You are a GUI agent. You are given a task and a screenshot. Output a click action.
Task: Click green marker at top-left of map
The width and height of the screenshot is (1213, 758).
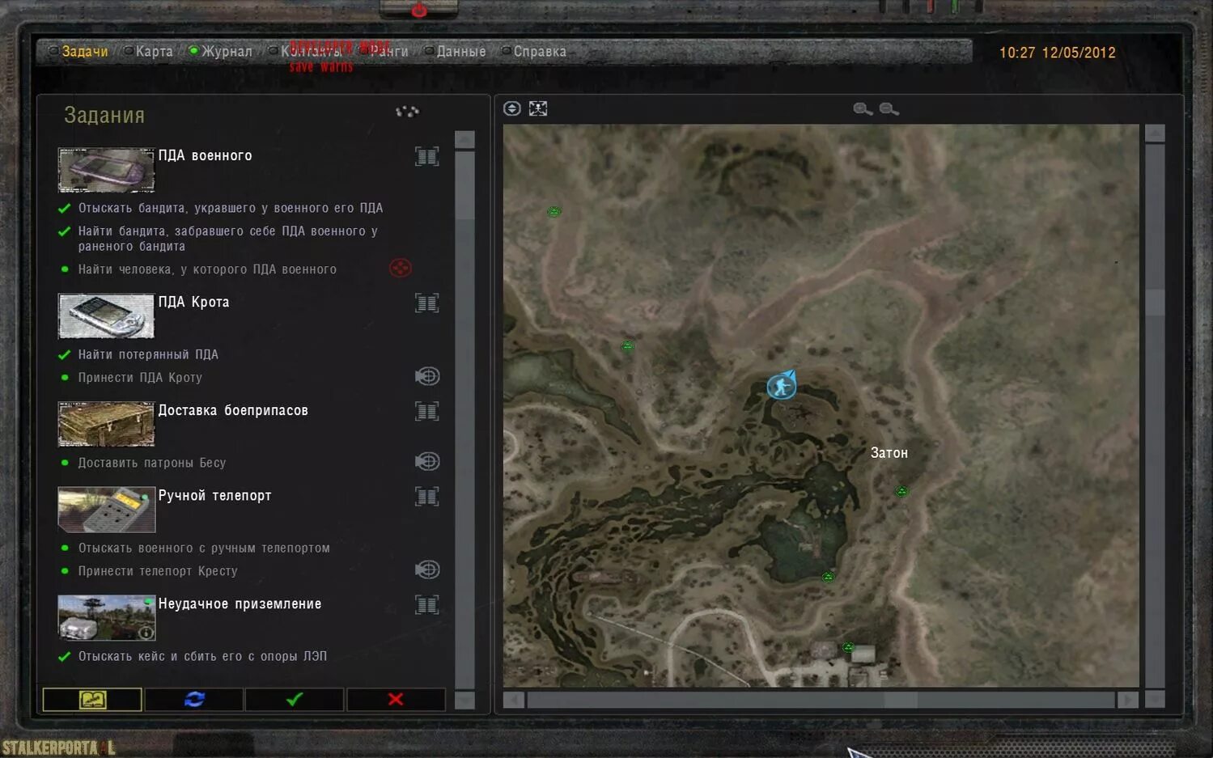(553, 212)
